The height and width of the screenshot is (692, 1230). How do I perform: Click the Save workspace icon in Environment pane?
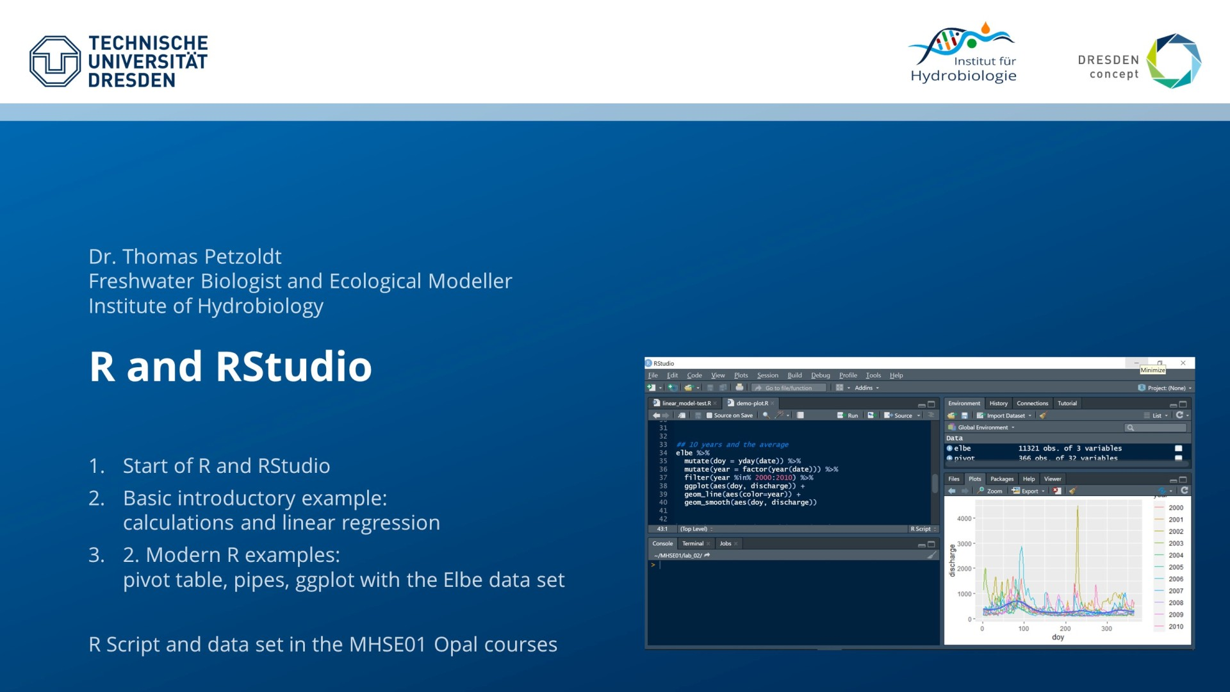click(964, 415)
